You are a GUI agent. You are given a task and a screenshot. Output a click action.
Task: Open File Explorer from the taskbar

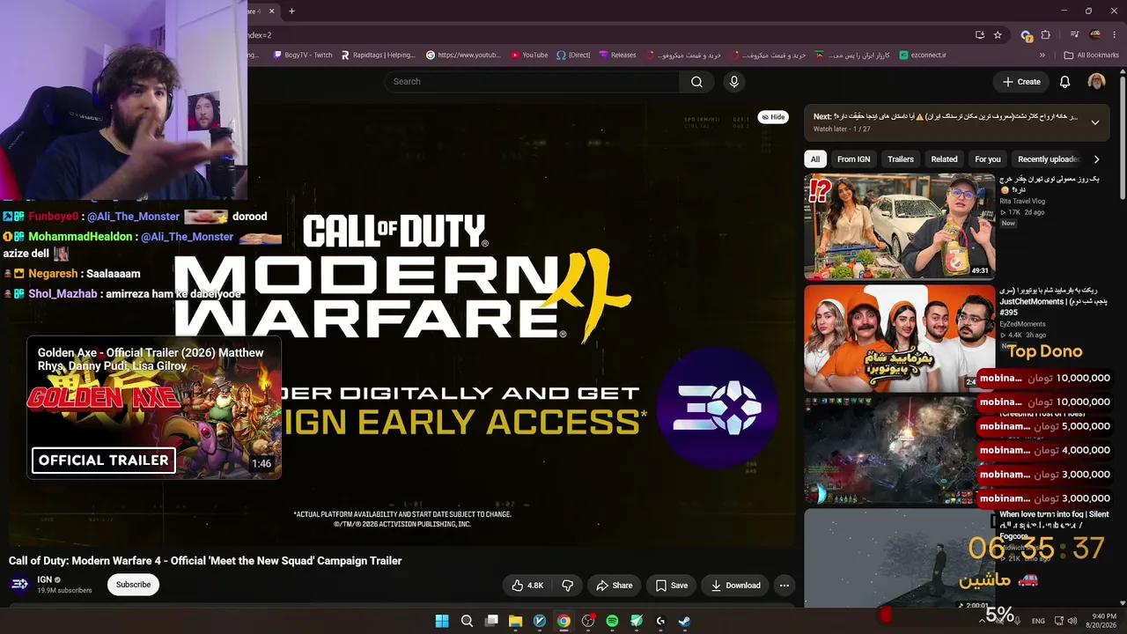tap(515, 621)
